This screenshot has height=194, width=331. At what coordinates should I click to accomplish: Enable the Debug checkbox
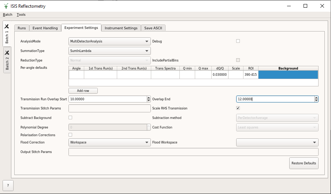point(238,41)
